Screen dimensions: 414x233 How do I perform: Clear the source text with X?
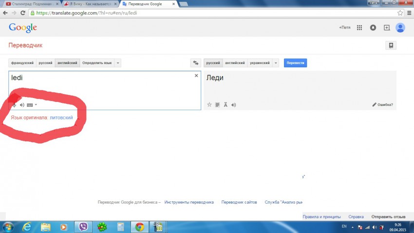[x=196, y=76]
